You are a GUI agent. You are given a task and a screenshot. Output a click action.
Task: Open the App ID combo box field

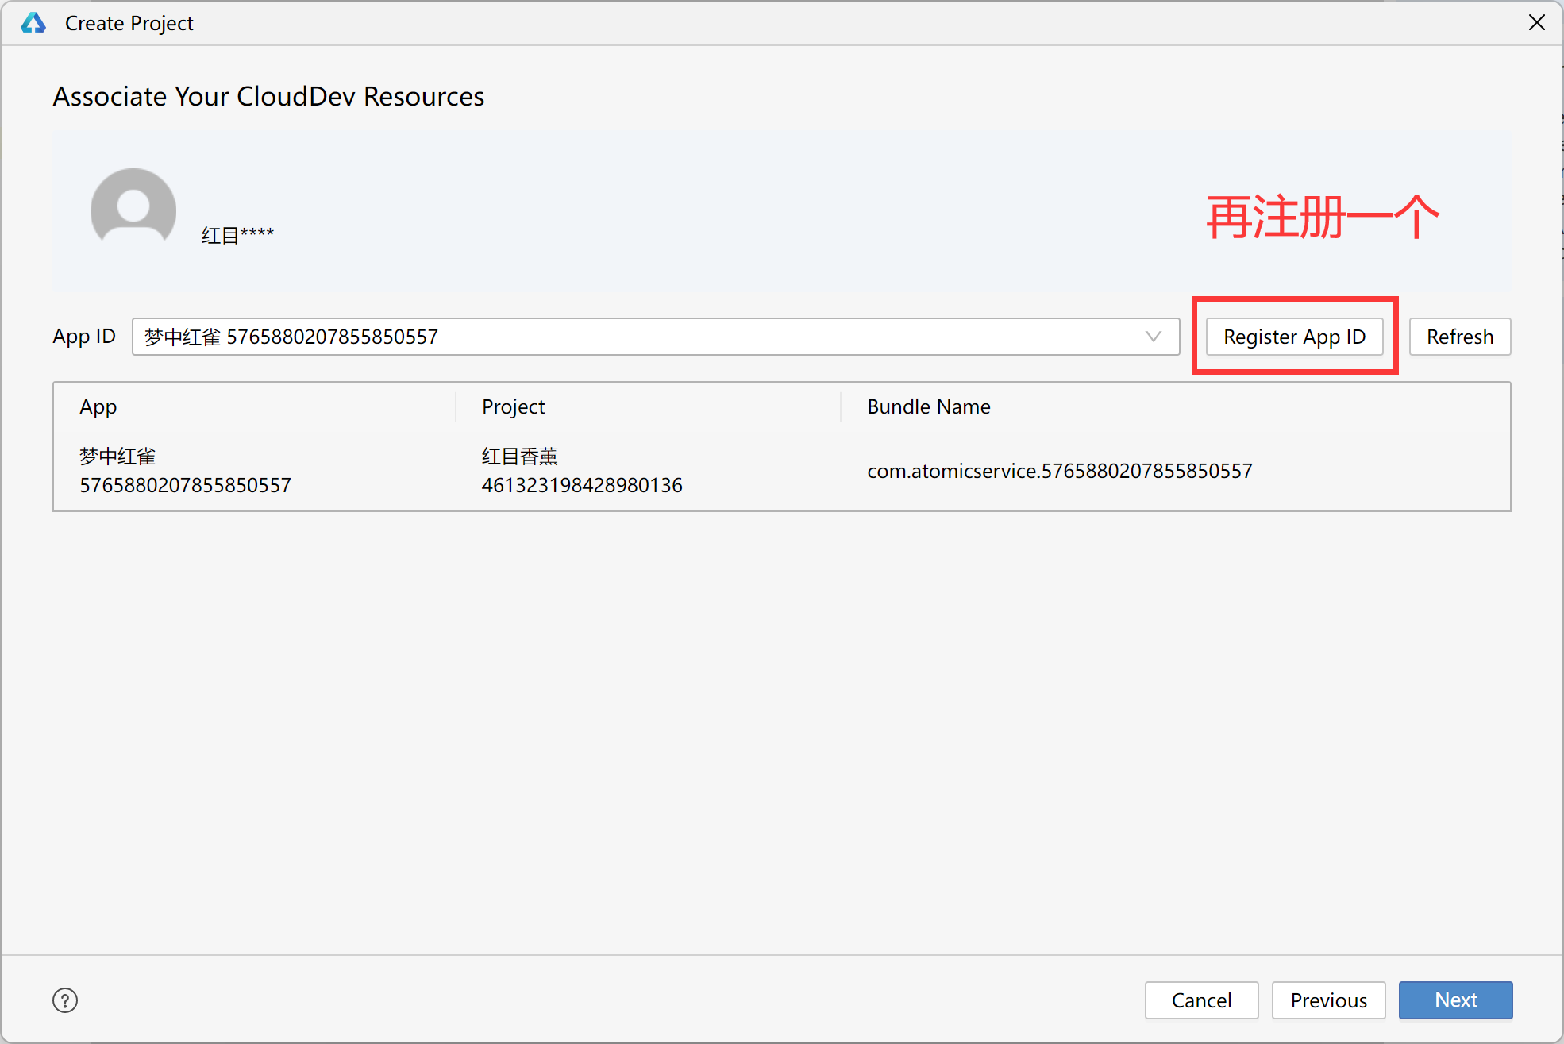(x=635, y=337)
